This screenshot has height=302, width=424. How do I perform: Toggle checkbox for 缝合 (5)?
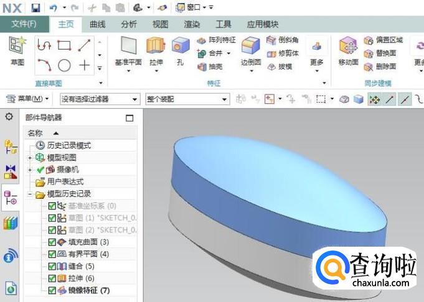[52, 267]
